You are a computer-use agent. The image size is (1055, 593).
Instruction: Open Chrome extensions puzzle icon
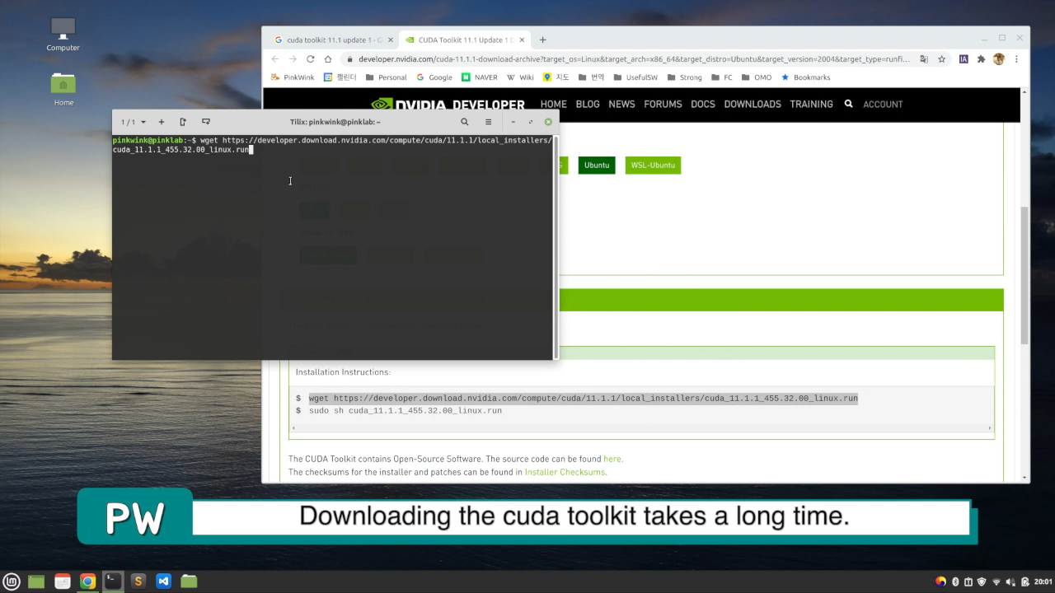tap(981, 59)
